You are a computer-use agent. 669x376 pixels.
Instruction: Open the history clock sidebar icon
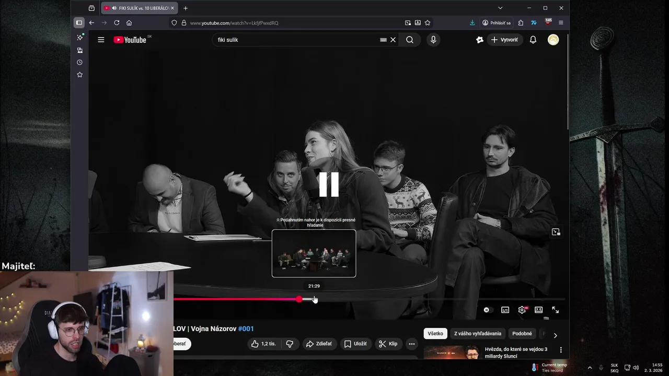[79, 62]
